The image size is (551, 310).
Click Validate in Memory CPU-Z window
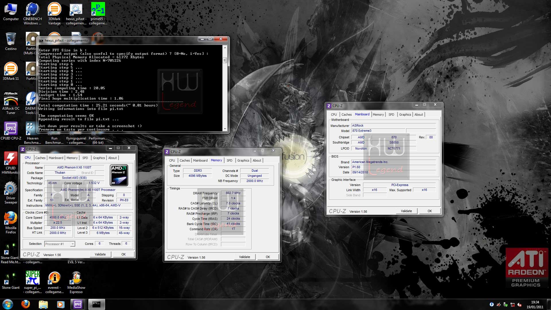point(245,257)
